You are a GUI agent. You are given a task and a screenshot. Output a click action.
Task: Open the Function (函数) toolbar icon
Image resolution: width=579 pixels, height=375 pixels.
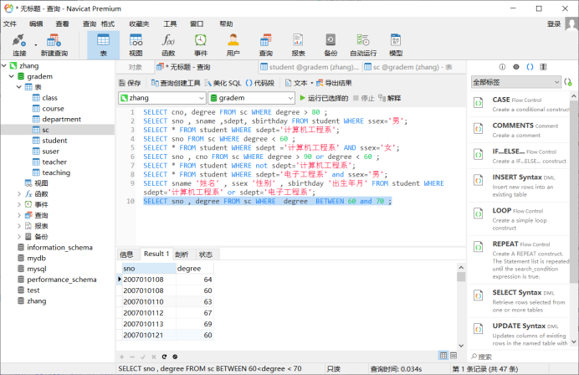[x=168, y=44]
